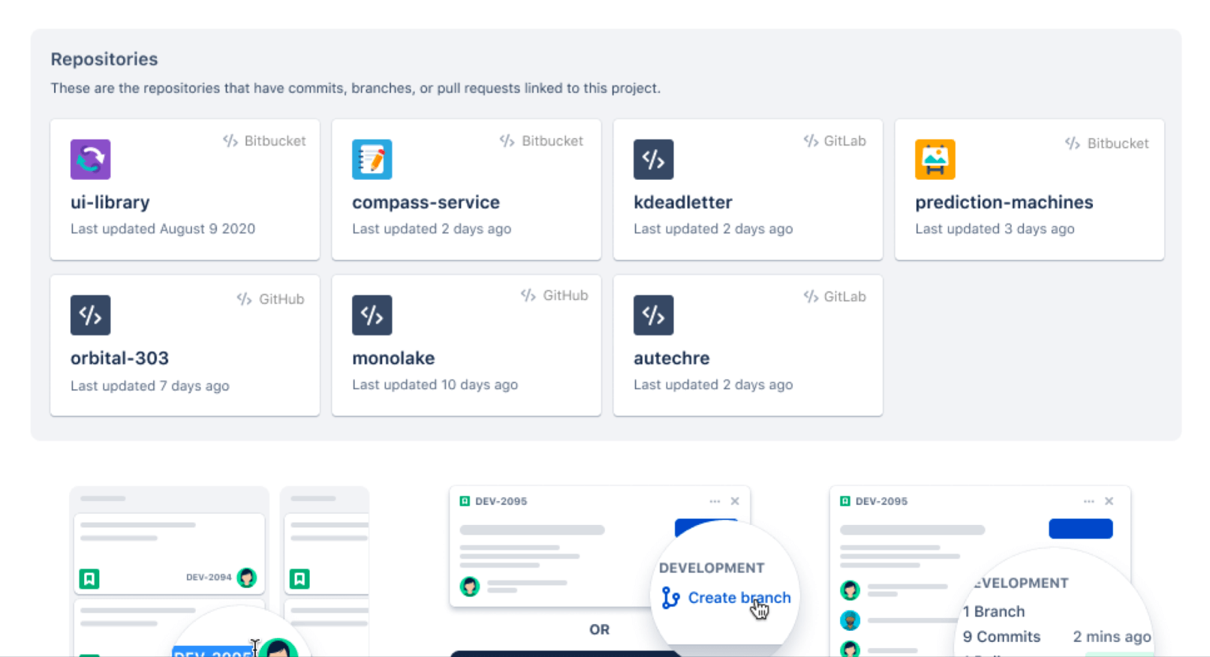
Task: Click the Create branch icon
Action: coord(670,598)
